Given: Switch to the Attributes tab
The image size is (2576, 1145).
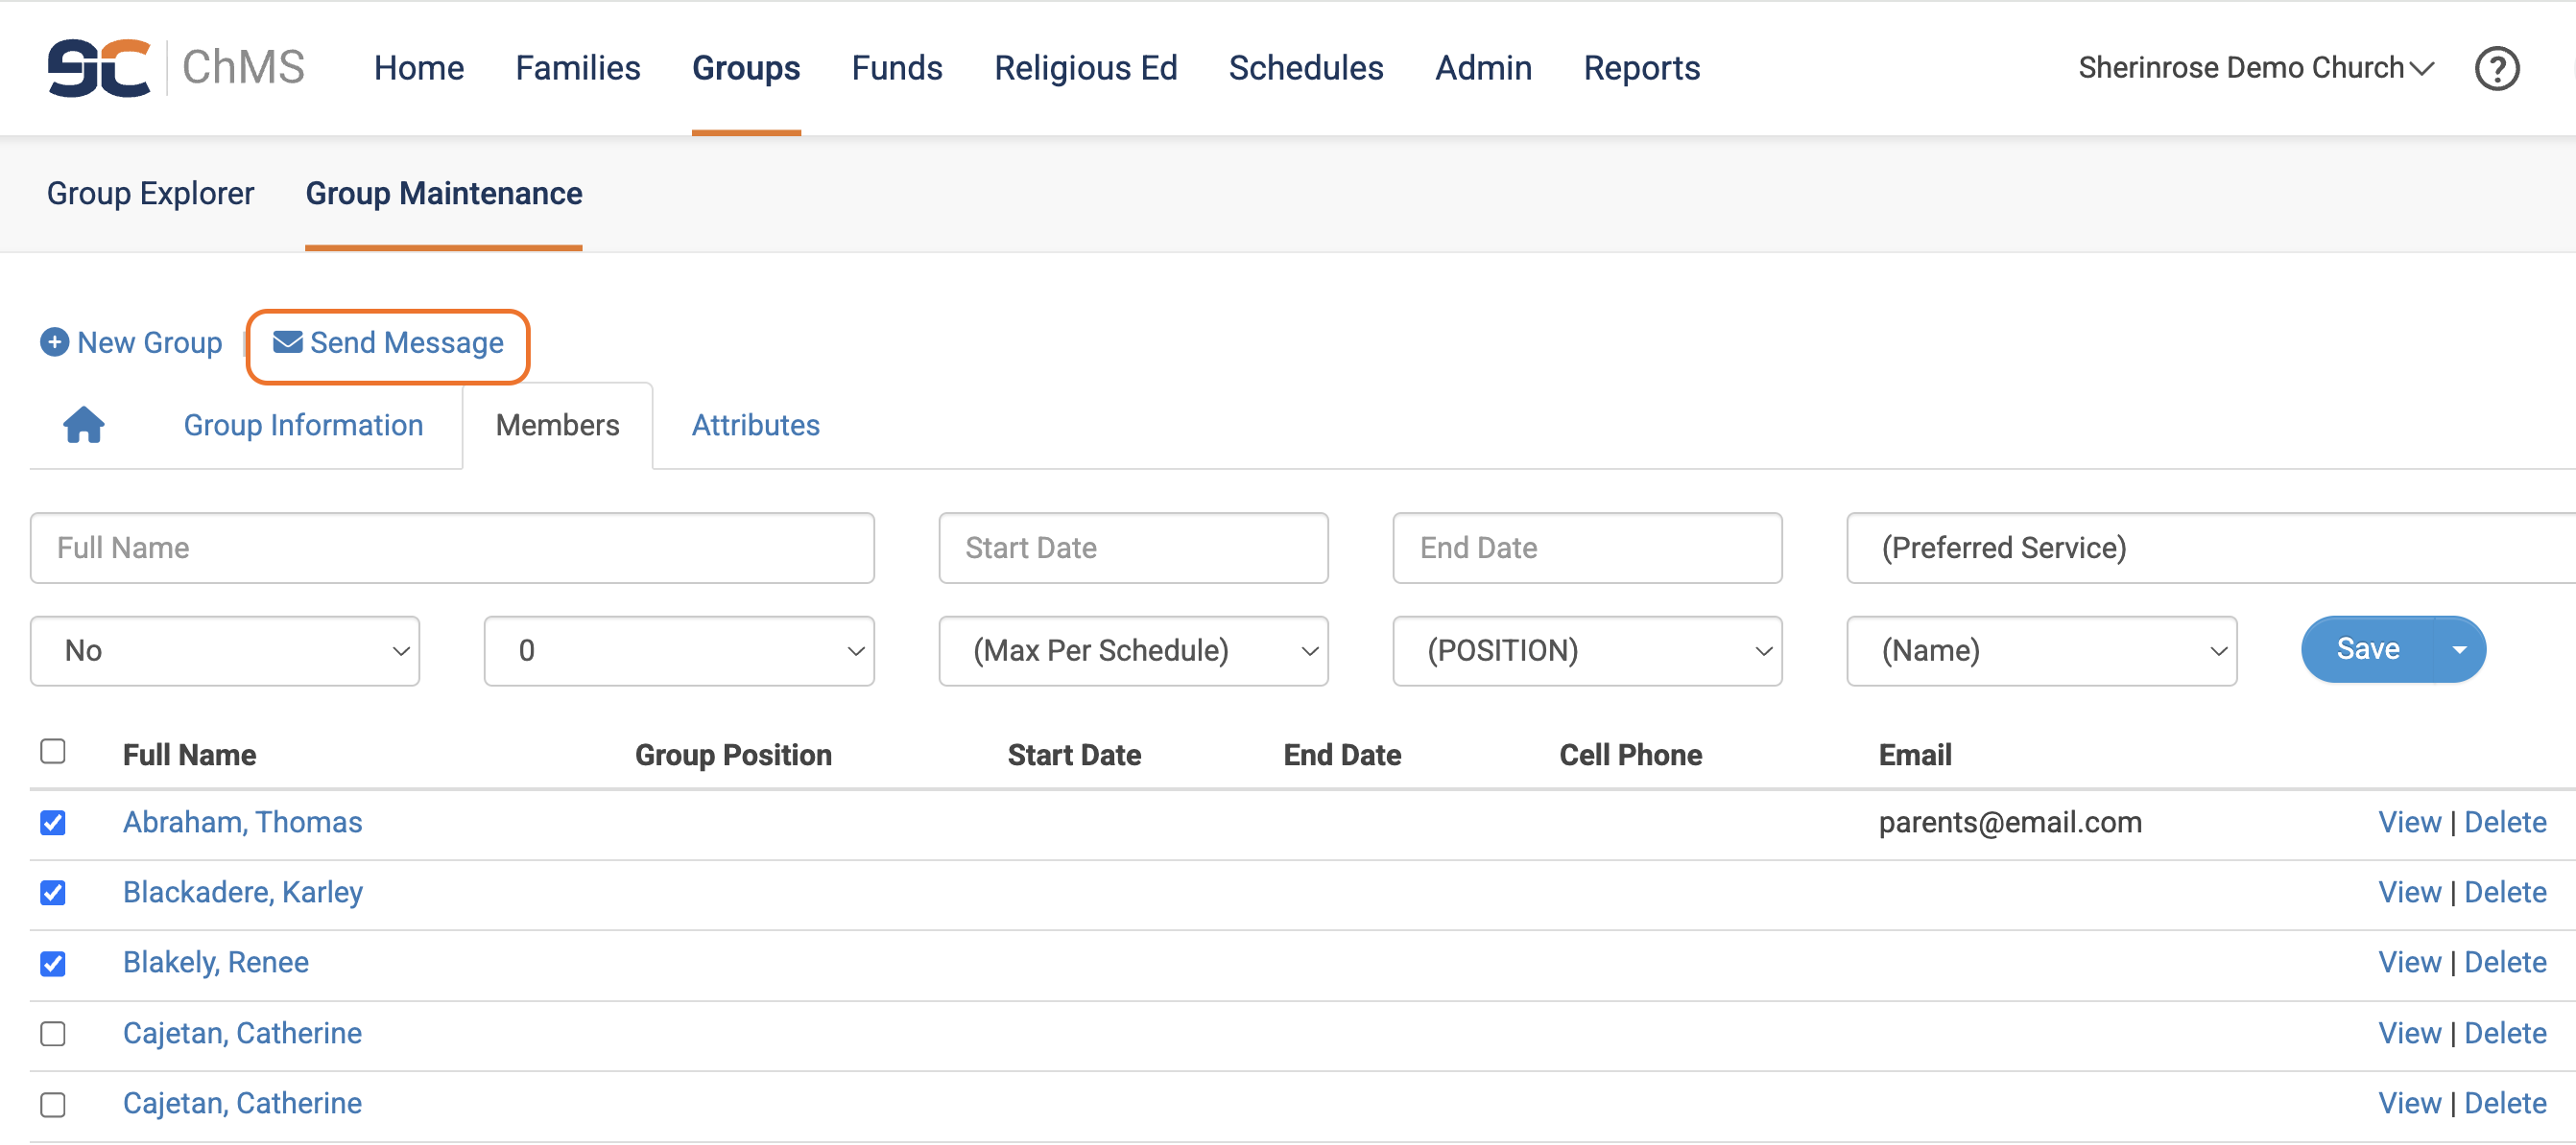Looking at the screenshot, I should pyautogui.click(x=755, y=425).
